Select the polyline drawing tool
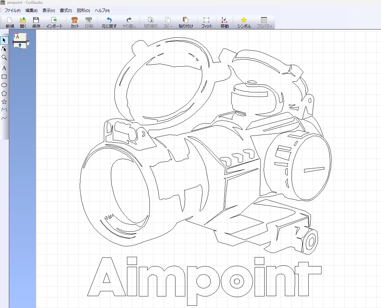This screenshot has width=381, height=308. point(4,110)
